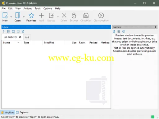The height and width of the screenshot is (119, 159).
Task: Click the Preview document icon
Action: [114, 31]
